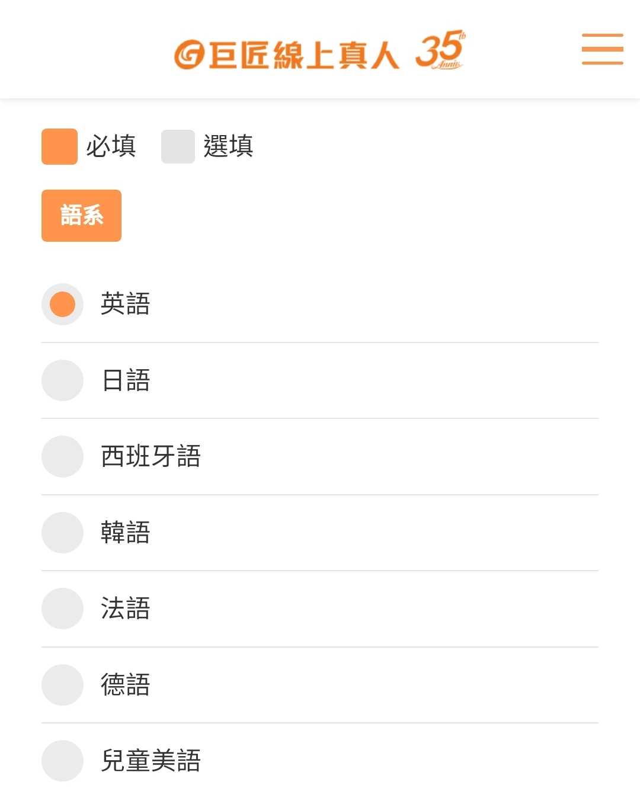Screen dimensions: 640x810
Task: Click the 韓語 option text
Action: 126,533
